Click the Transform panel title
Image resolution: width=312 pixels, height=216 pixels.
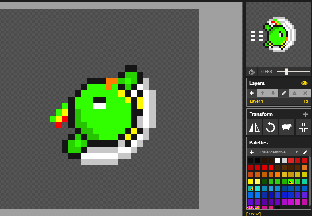(x=261, y=114)
